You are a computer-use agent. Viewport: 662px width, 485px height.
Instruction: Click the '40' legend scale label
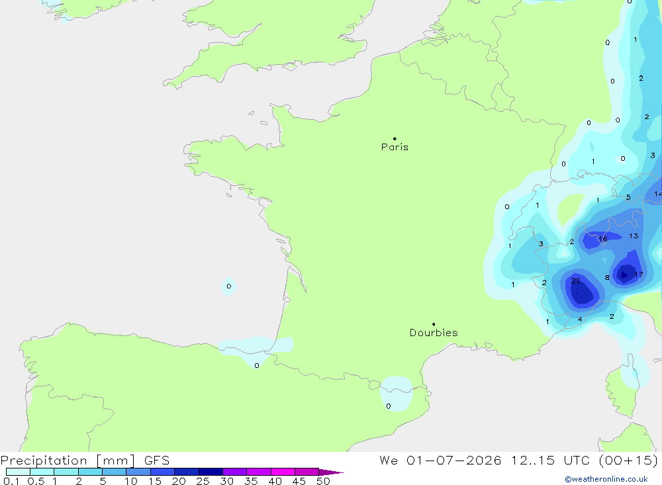pos(275,481)
